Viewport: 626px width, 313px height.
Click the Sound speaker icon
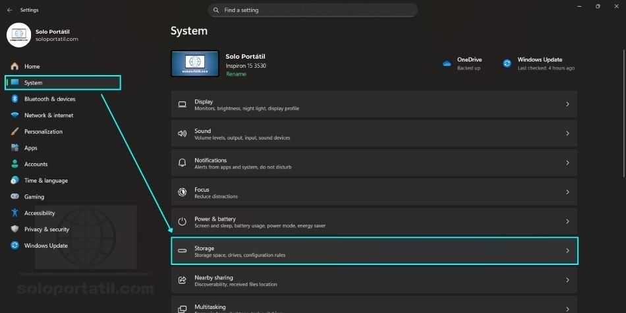[x=182, y=134]
